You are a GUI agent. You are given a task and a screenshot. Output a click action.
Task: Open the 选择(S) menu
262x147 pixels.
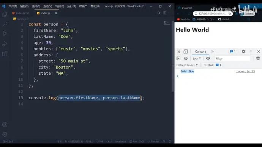pyautogui.click(x=36, y=6)
